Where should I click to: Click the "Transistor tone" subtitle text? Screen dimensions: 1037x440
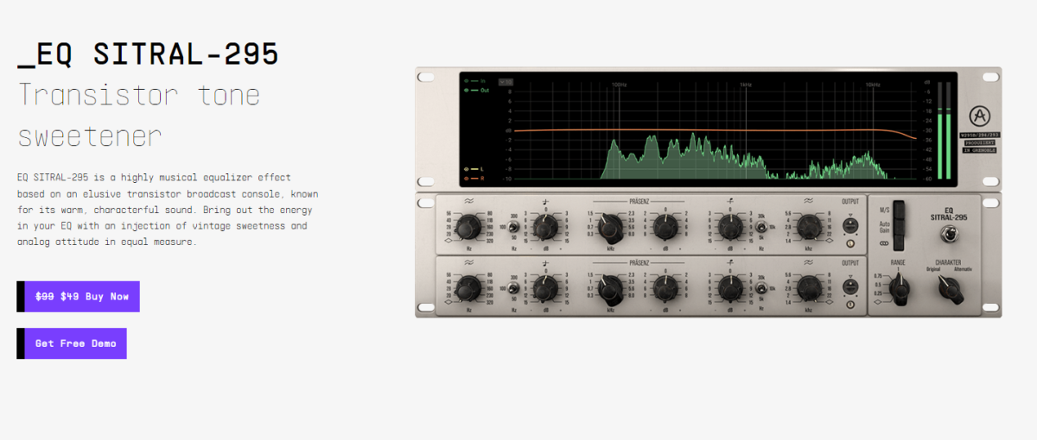pos(138,94)
